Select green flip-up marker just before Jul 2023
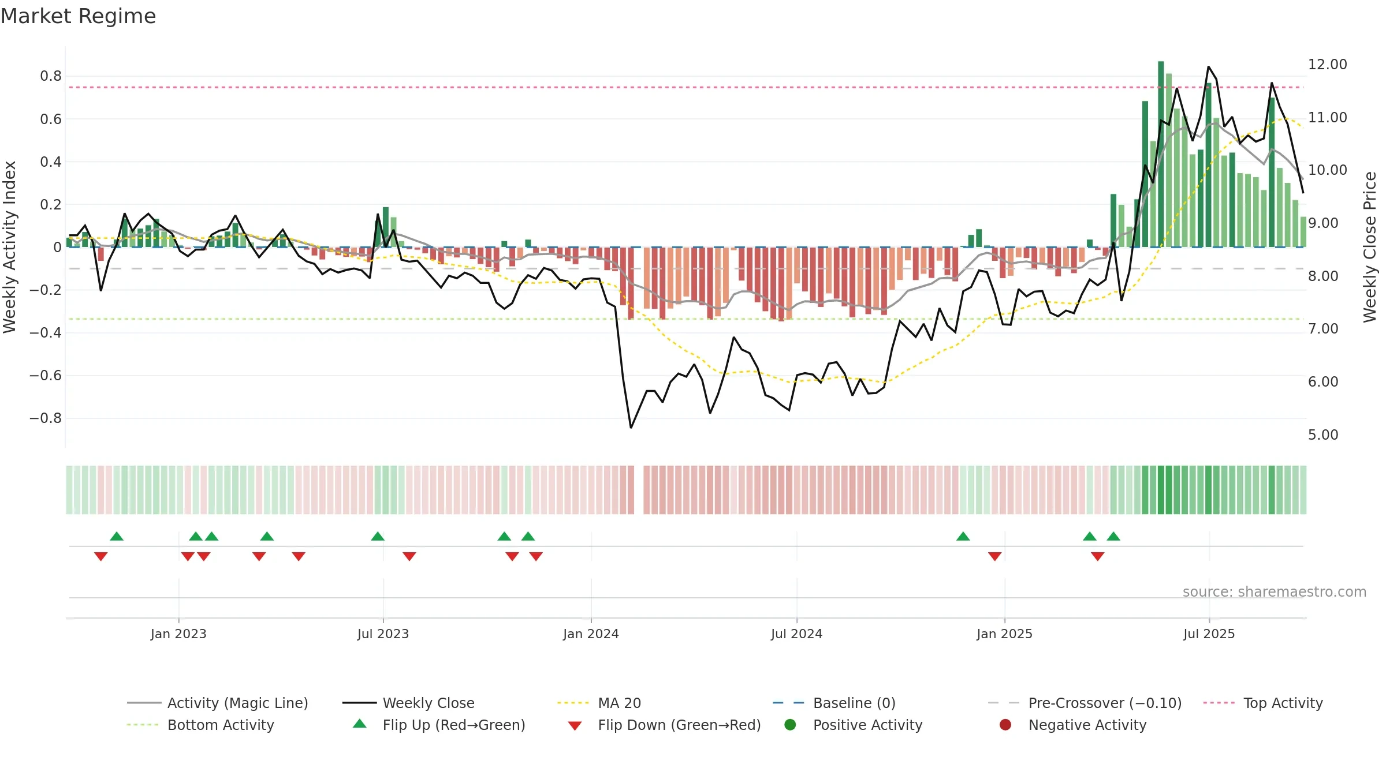The image size is (1386, 779). [x=378, y=536]
